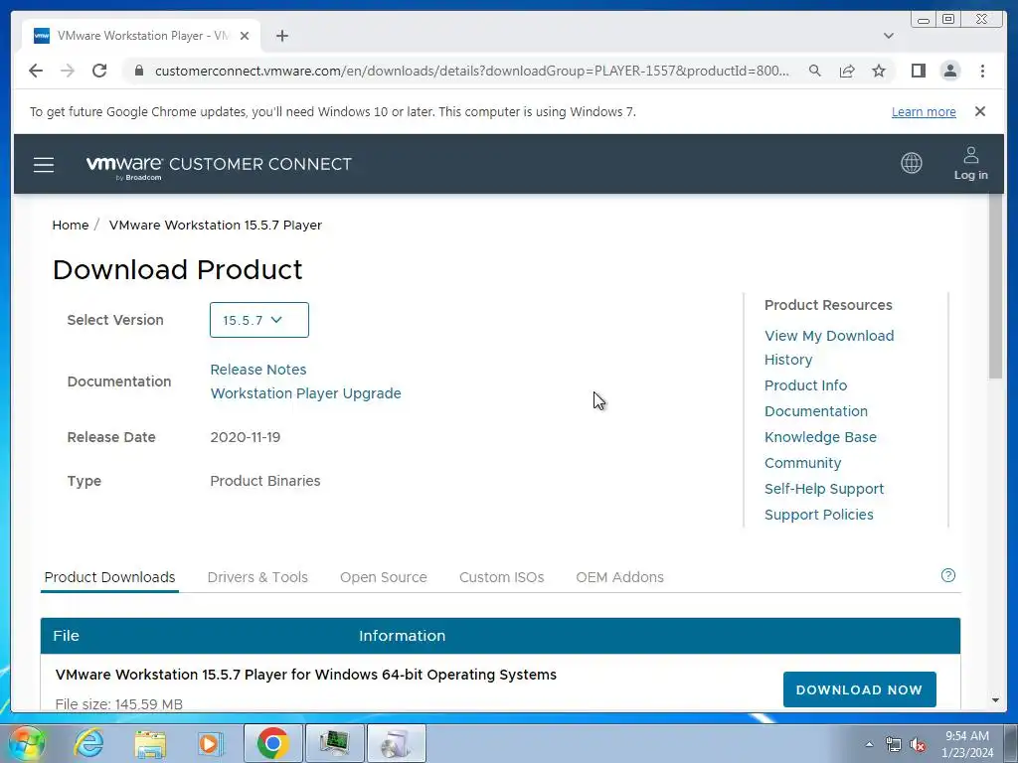Image resolution: width=1018 pixels, height=763 pixels.
Task: Click the File size: 145.59 MB text
Action: point(119,704)
